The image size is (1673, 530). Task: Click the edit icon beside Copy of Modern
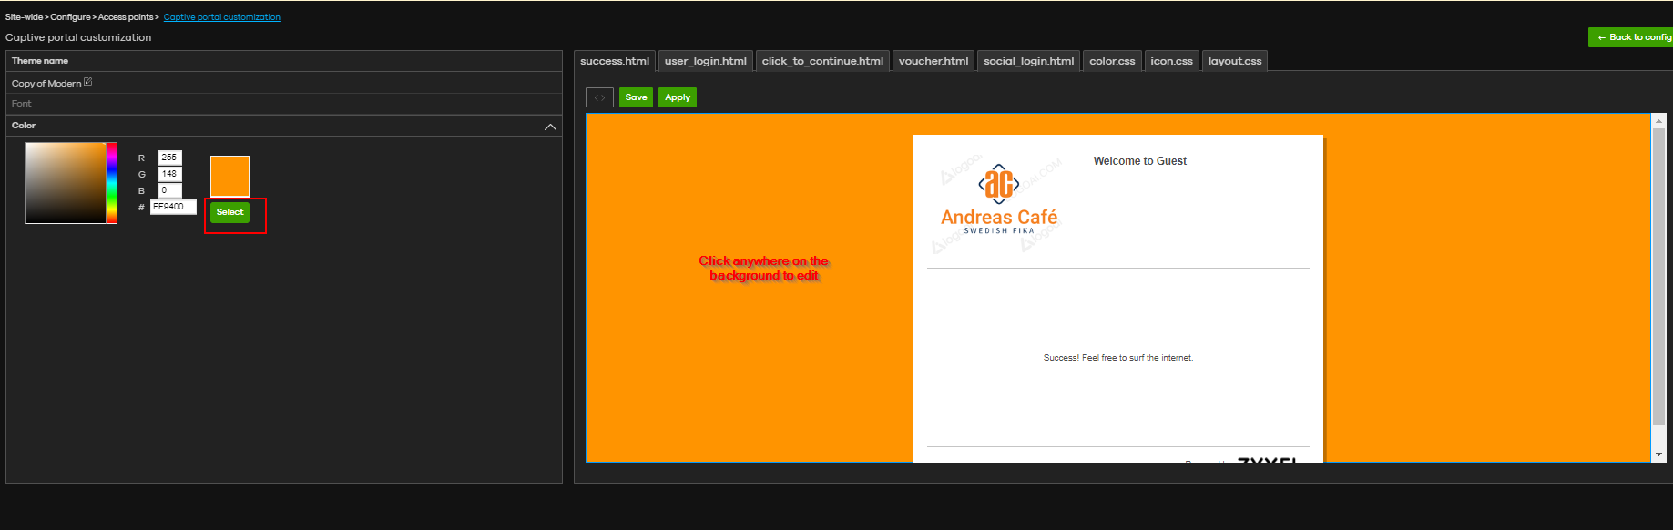click(88, 82)
